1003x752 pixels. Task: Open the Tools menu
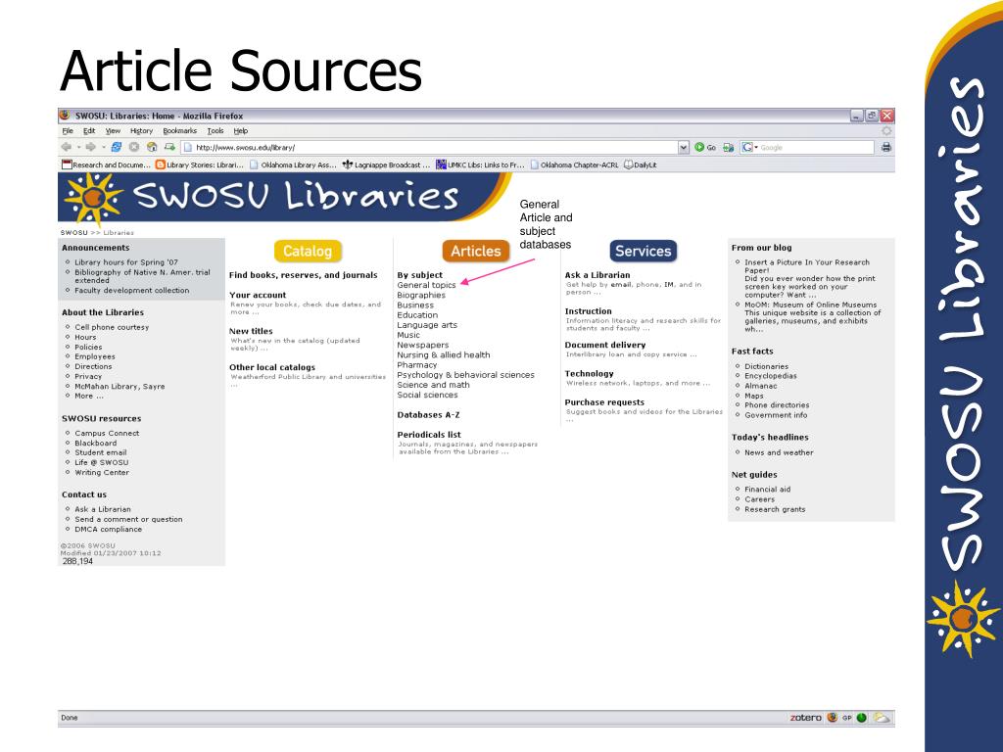[215, 130]
